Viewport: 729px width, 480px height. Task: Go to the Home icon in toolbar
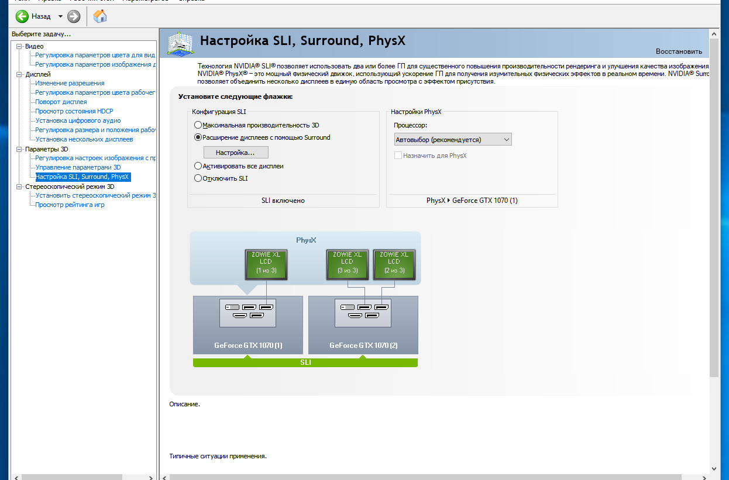(100, 16)
